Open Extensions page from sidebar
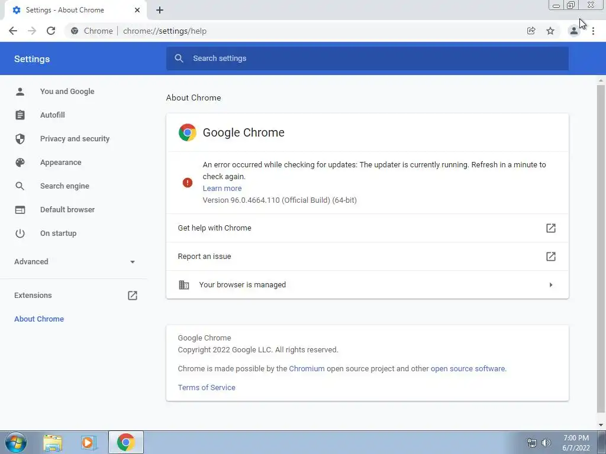This screenshot has width=606, height=454. click(33, 296)
